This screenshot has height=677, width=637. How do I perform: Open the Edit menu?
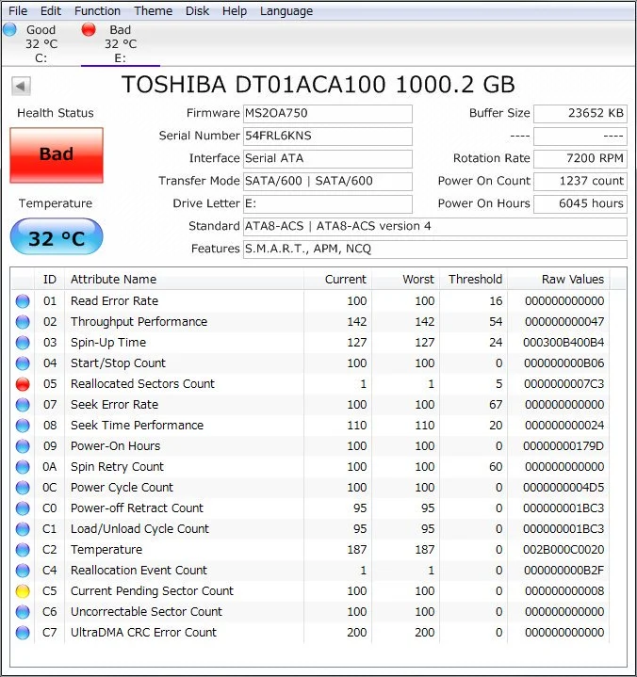51,10
